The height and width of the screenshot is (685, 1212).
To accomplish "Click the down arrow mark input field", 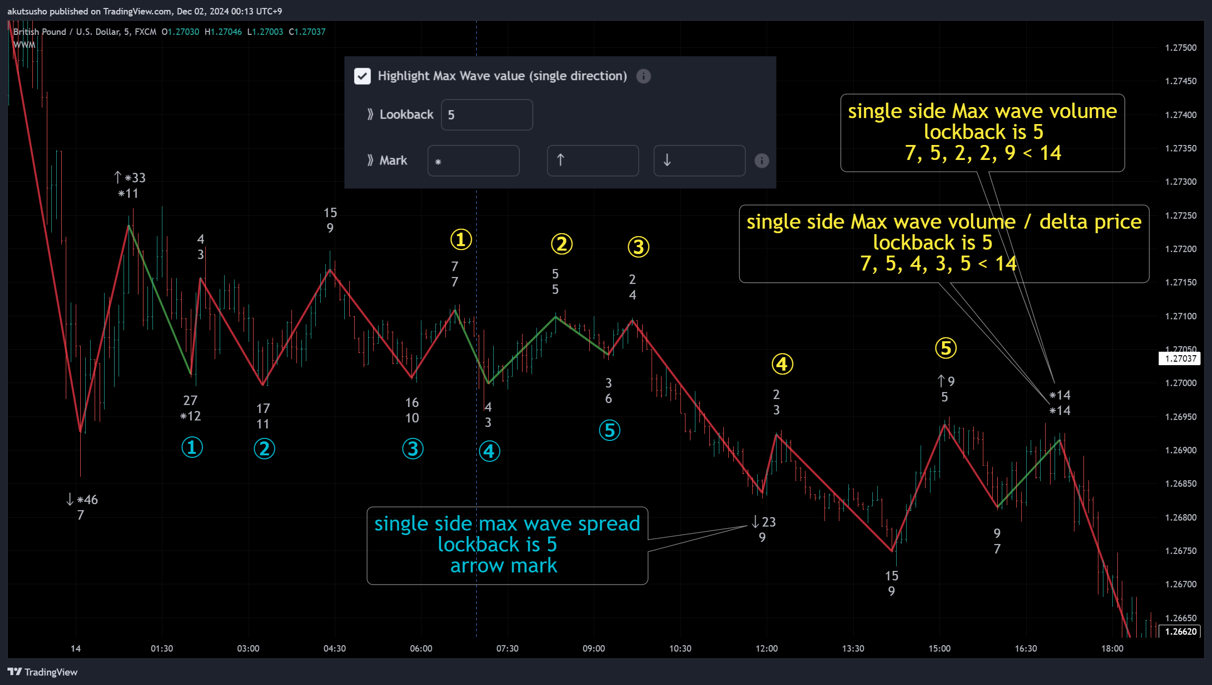I will click(x=699, y=160).
